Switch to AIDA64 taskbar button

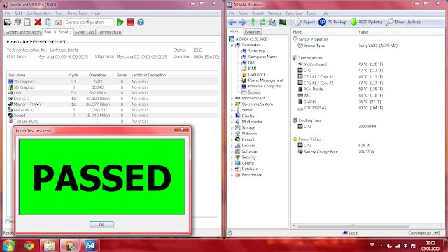[90, 246]
